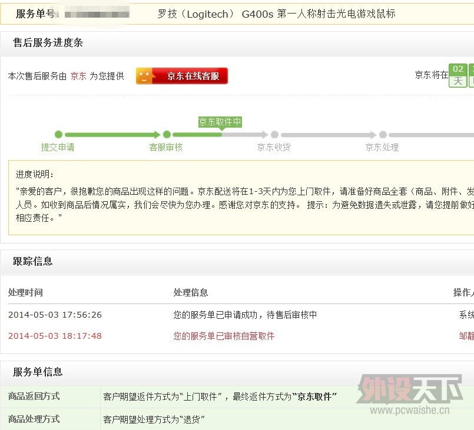Click the 客服审核 step label
Viewport: 474px width, 430px height.
165,148
